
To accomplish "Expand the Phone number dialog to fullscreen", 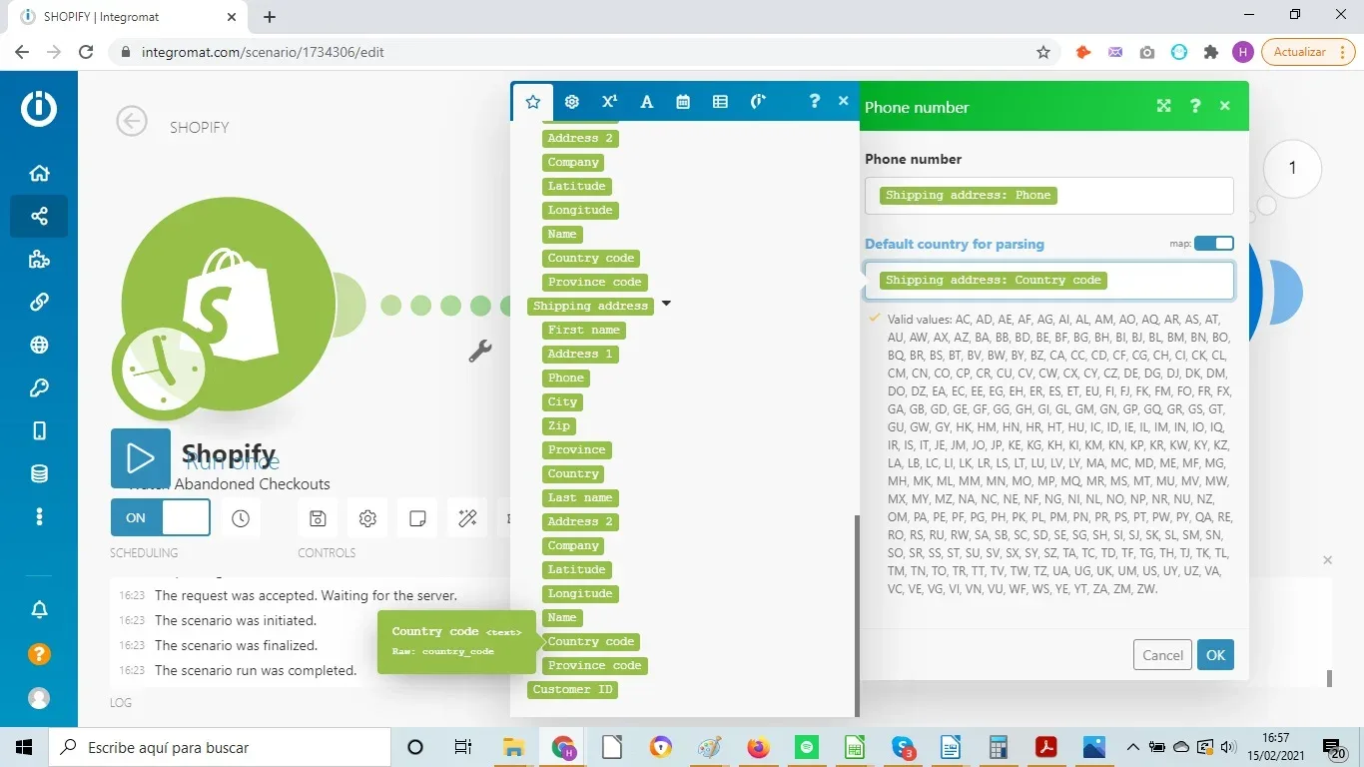I will 1164,106.
